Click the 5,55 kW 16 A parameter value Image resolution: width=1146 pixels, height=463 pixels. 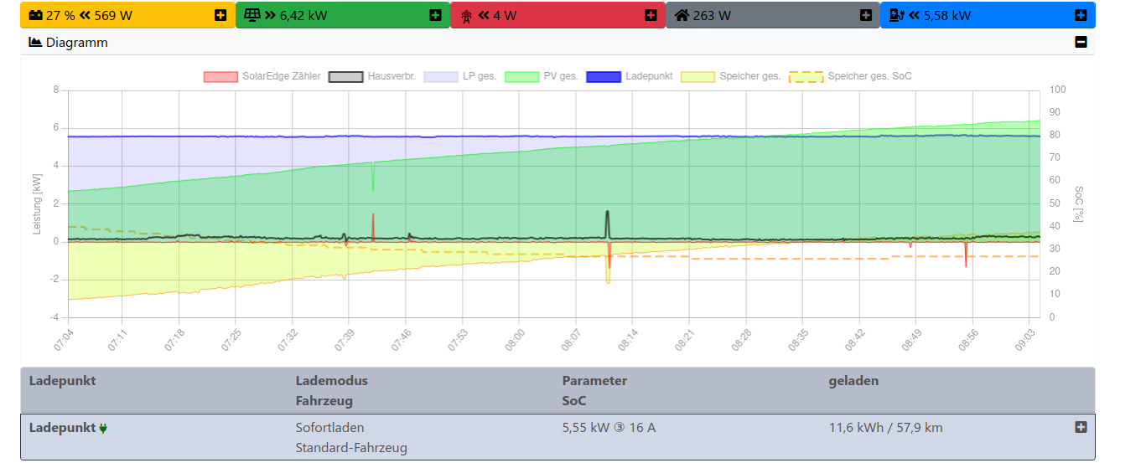tap(609, 428)
